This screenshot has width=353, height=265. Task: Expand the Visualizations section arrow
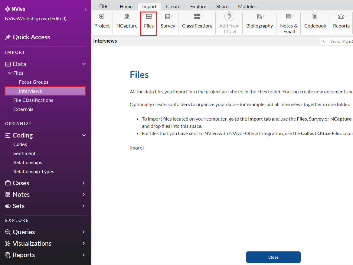click(83, 243)
